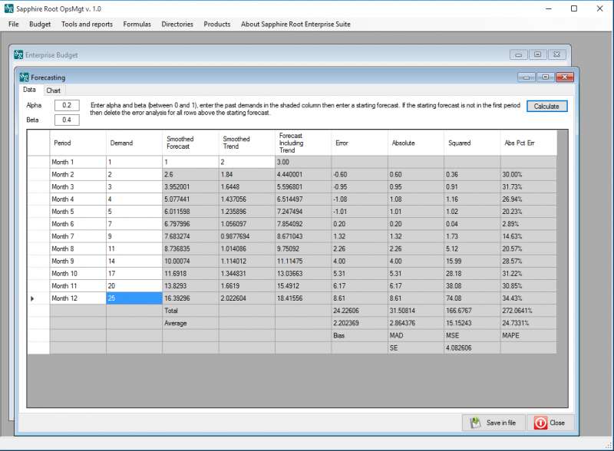Click Forecast Including Trend column header
Viewport: 614px width, 451px height.
point(303,143)
